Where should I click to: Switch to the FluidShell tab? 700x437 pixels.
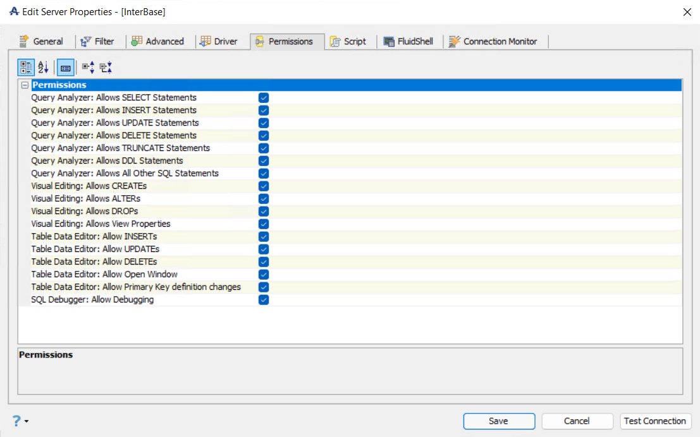(x=408, y=42)
